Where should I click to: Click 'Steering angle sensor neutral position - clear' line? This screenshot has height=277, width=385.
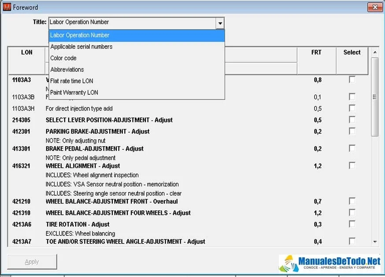[114, 193]
